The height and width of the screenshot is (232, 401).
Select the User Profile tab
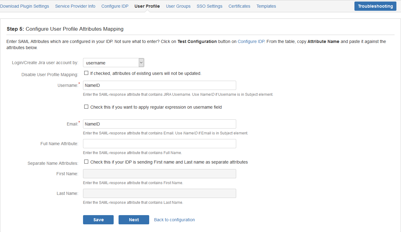pos(147,6)
